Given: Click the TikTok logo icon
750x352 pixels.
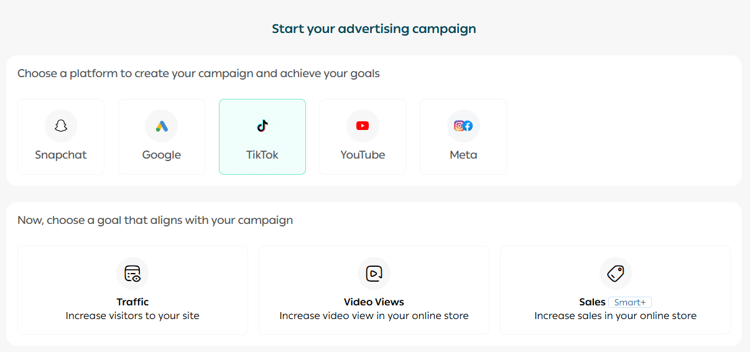Looking at the screenshot, I should (x=262, y=126).
